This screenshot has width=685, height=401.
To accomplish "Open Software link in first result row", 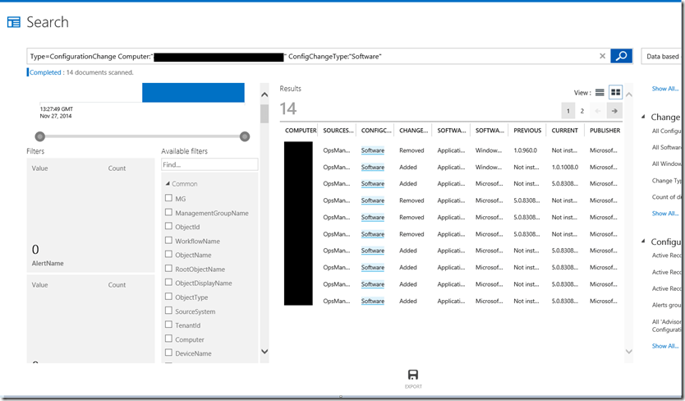I will 372,150.
